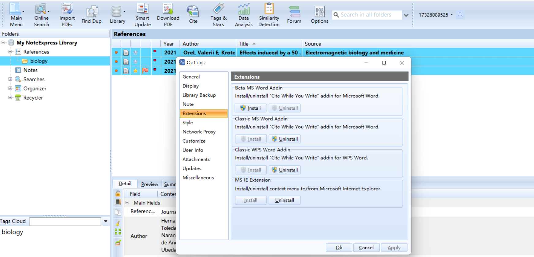
Task: Click document icon of second reference row
Action: (126, 62)
